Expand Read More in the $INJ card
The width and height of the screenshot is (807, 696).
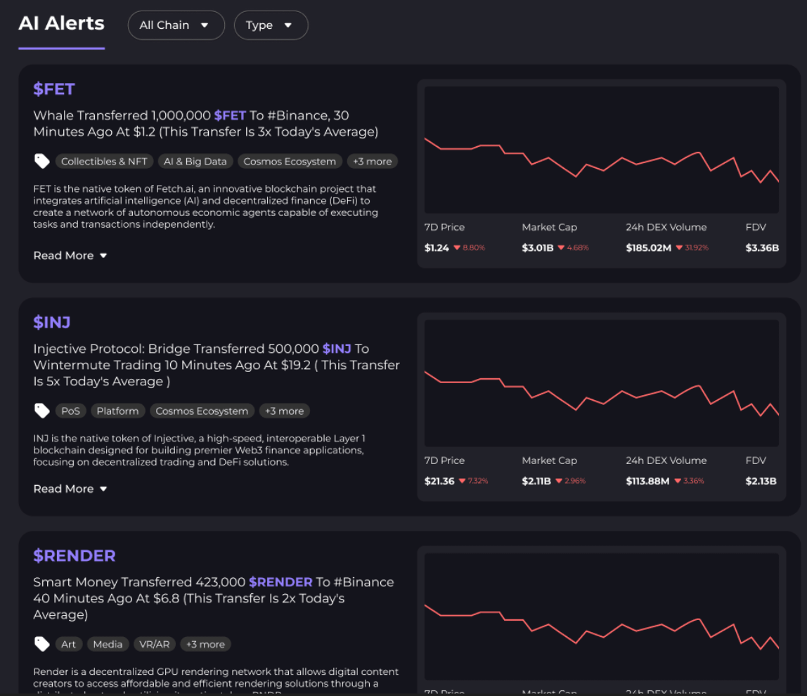pyautogui.click(x=70, y=489)
